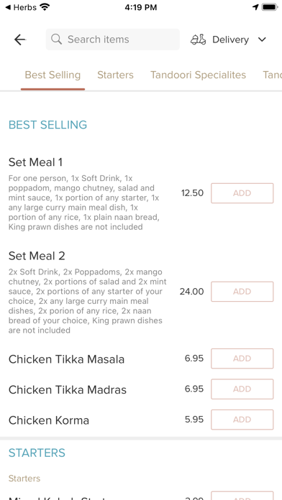282x500 pixels.
Task: Tap the battery status icon
Action: pyautogui.click(x=270, y=7)
